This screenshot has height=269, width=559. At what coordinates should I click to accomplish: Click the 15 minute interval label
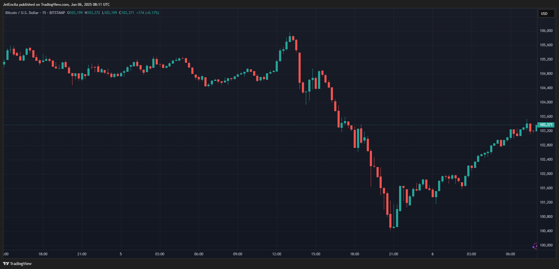click(x=44, y=13)
